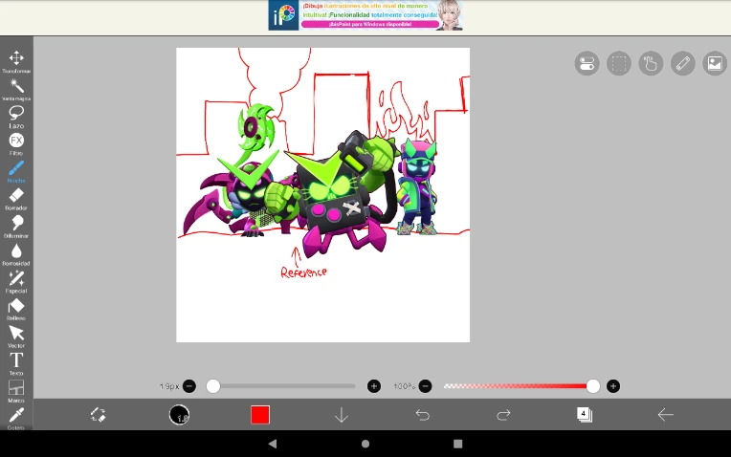Increase brush thickness with plus button

pyautogui.click(x=374, y=386)
